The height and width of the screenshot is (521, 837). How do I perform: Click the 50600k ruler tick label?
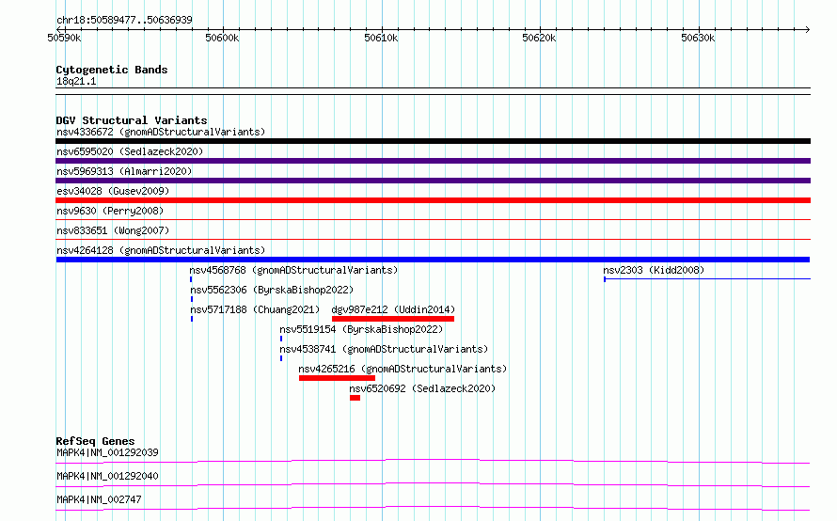pyautogui.click(x=222, y=38)
